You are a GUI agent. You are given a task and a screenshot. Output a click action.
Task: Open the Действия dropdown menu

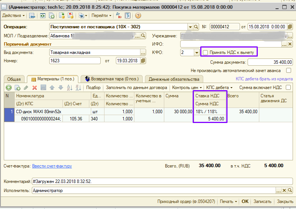coord(14,15)
